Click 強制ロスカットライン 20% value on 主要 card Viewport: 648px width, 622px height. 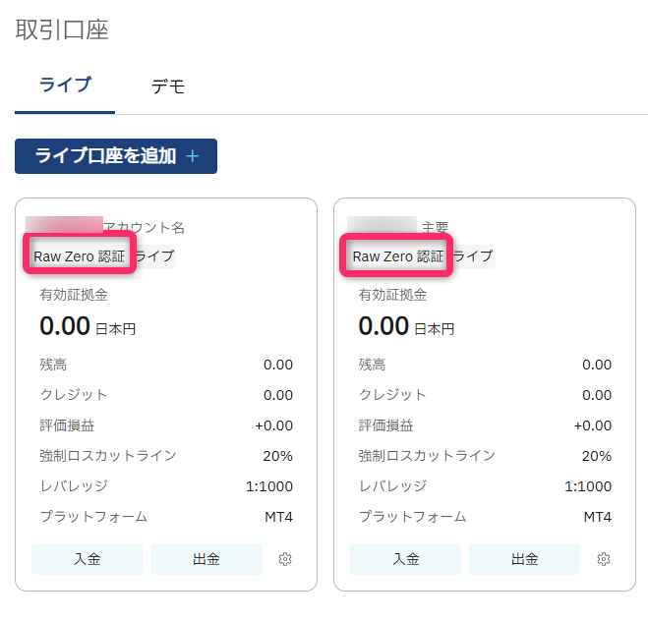[597, 456]
